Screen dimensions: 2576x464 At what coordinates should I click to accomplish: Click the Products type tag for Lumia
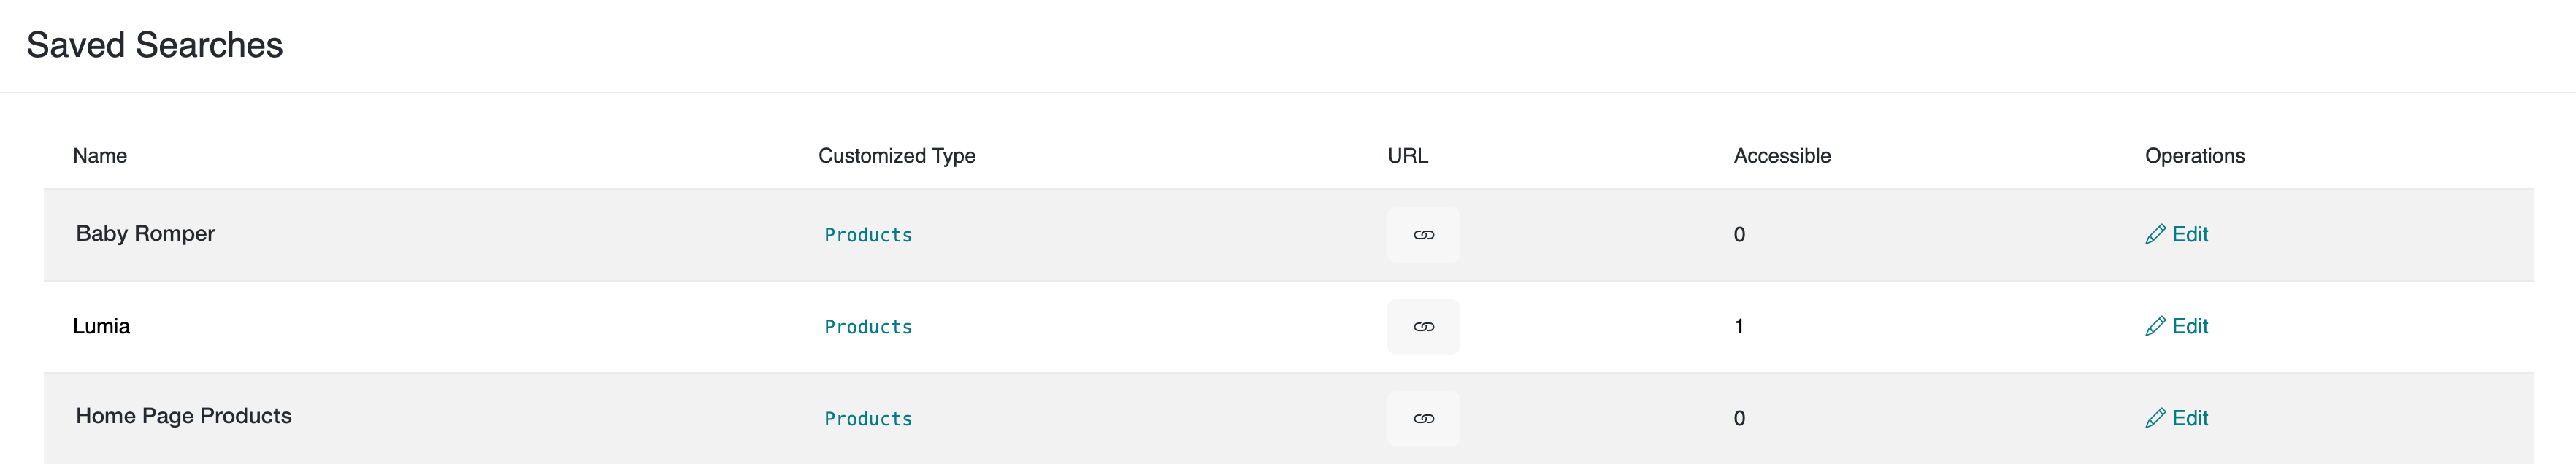(867, 327)
